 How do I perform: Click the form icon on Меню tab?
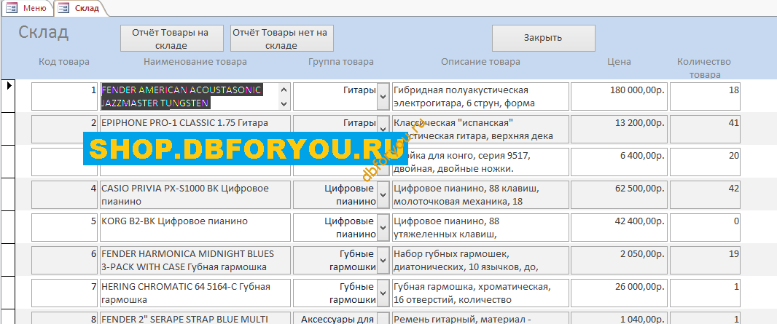[x=12, y=8]
